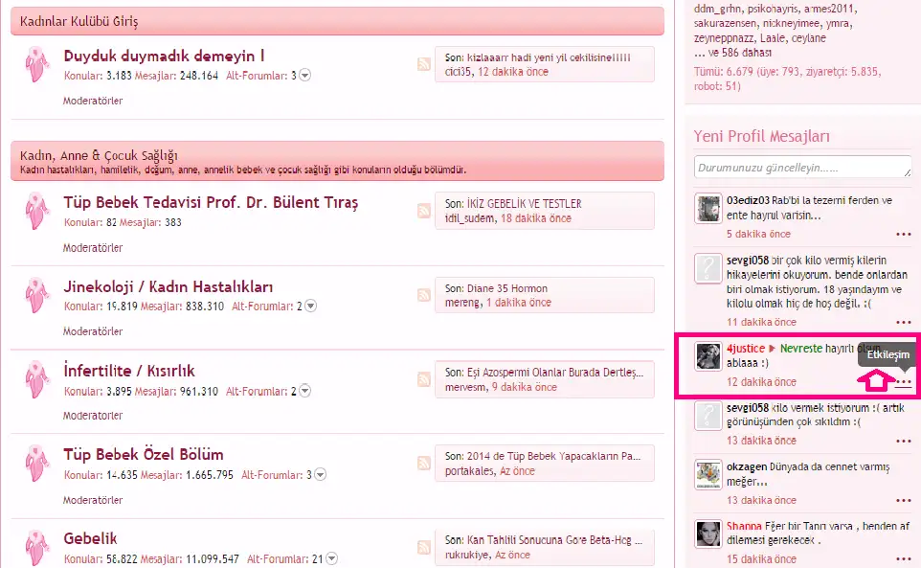Open the Duyduk duymadık demeyin forum
921x568 pixels.
pyautogui.click(x=164, y=57)
